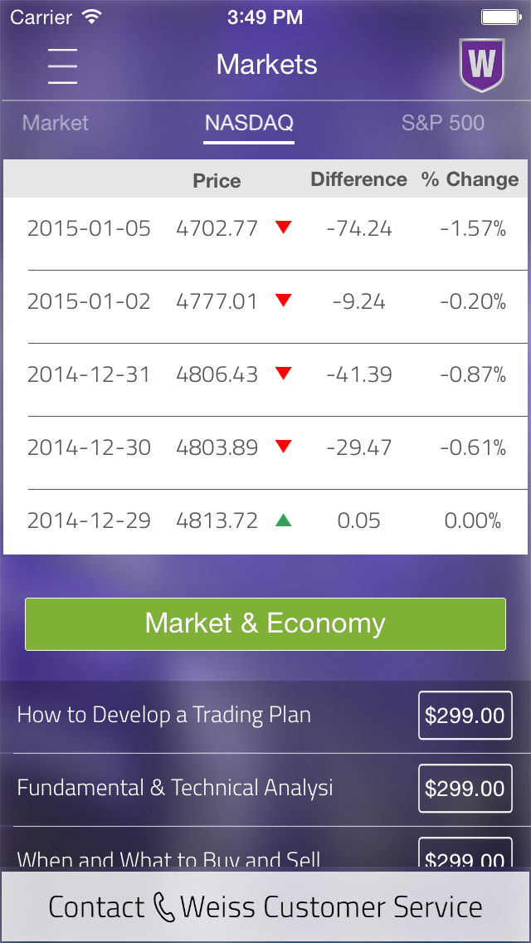531x943 pixels.
Task: Tap red down arrow beside 4806.43
Action: (x=283, y=374)
